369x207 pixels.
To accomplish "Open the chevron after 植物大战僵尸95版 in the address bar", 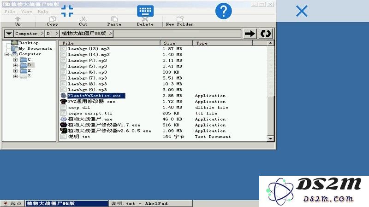I will (x=110, y=34).
